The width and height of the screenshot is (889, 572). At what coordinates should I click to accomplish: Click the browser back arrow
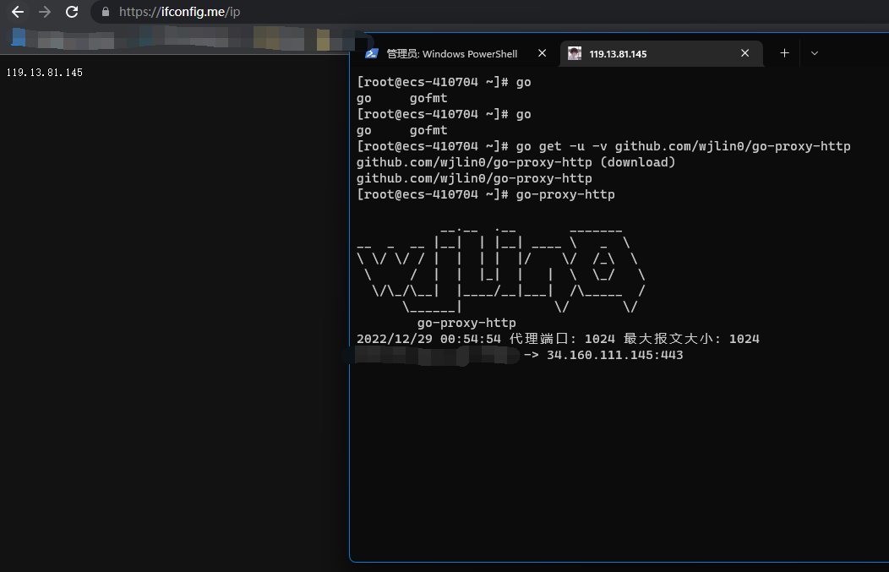coord(17,12)
